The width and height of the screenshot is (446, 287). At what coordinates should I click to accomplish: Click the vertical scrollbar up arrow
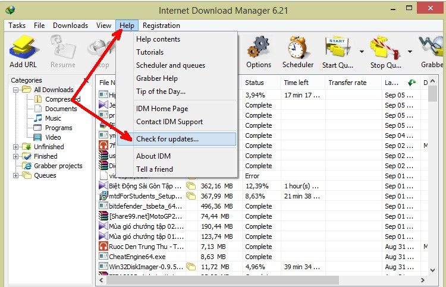(x=433, y=81)
